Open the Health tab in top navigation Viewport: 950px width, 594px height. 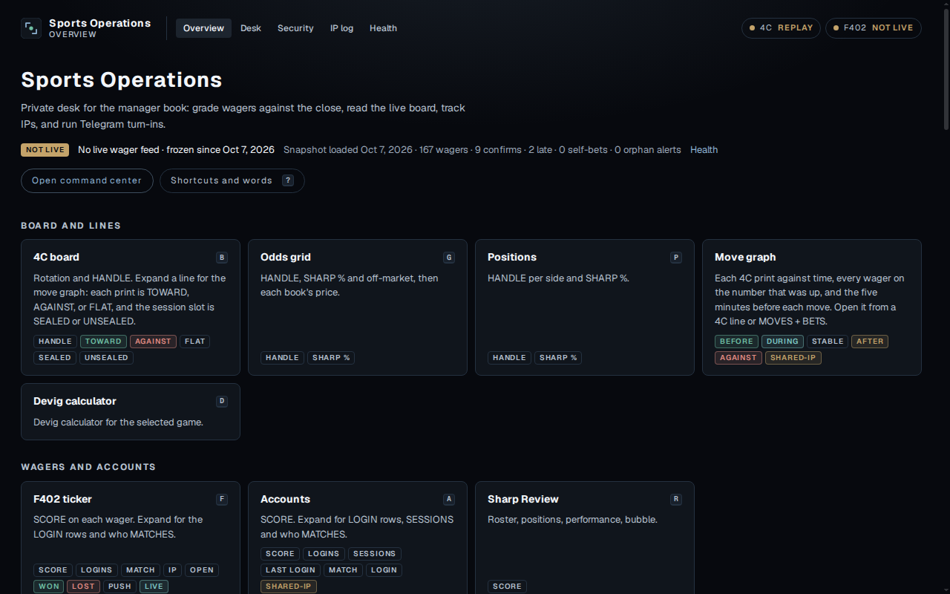[383, 28]
